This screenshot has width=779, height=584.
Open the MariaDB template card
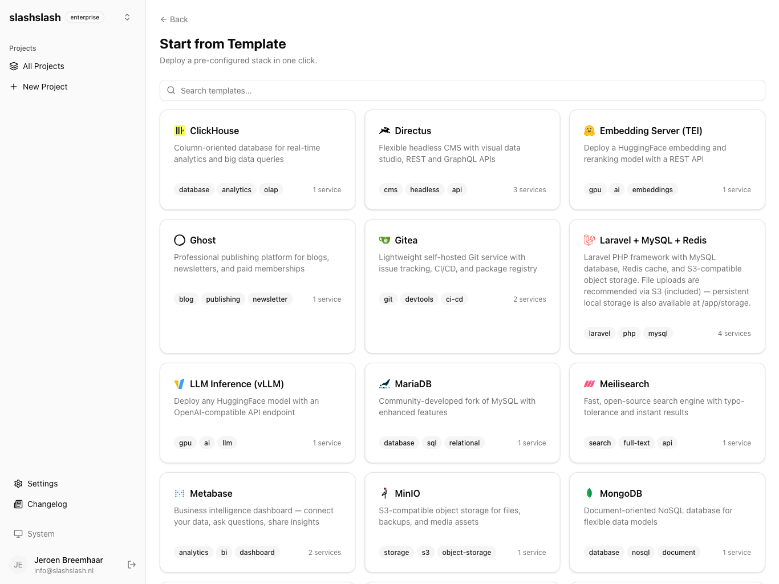pyautogui.click(x=462, y=412)
